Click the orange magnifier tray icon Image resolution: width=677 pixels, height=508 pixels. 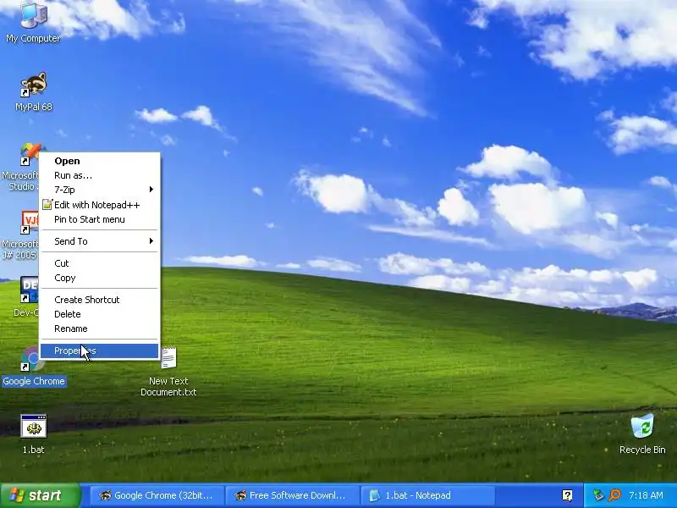(x=615, y=495)
